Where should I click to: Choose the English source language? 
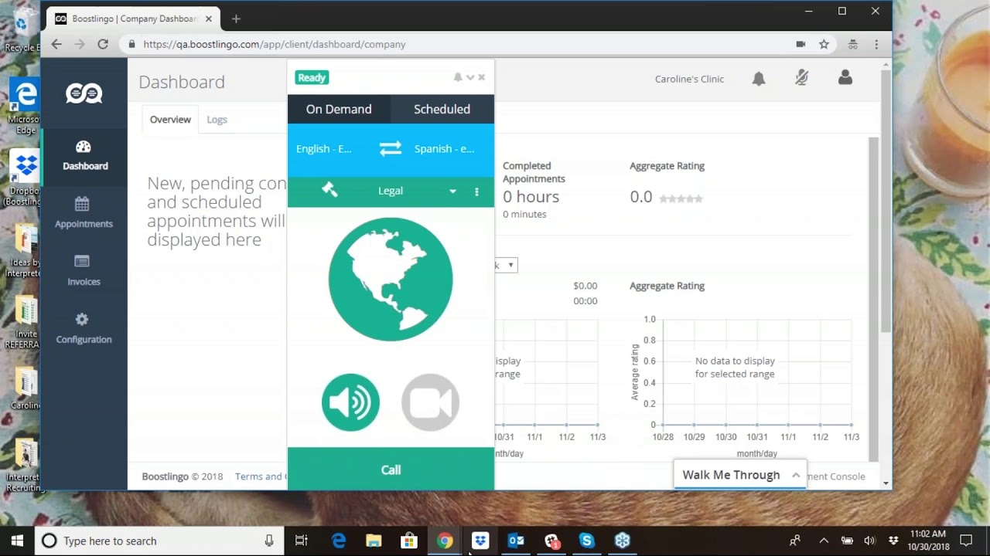pyautogui.click(x=324, y=148)
